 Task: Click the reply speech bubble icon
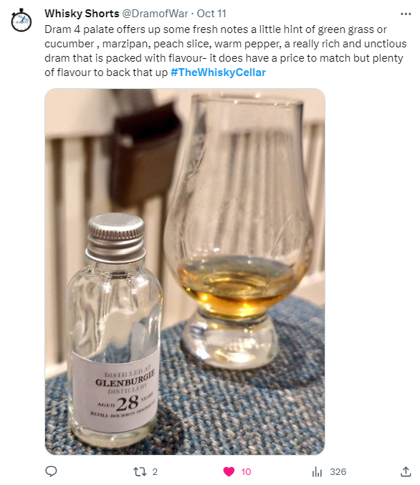[51, 471]
